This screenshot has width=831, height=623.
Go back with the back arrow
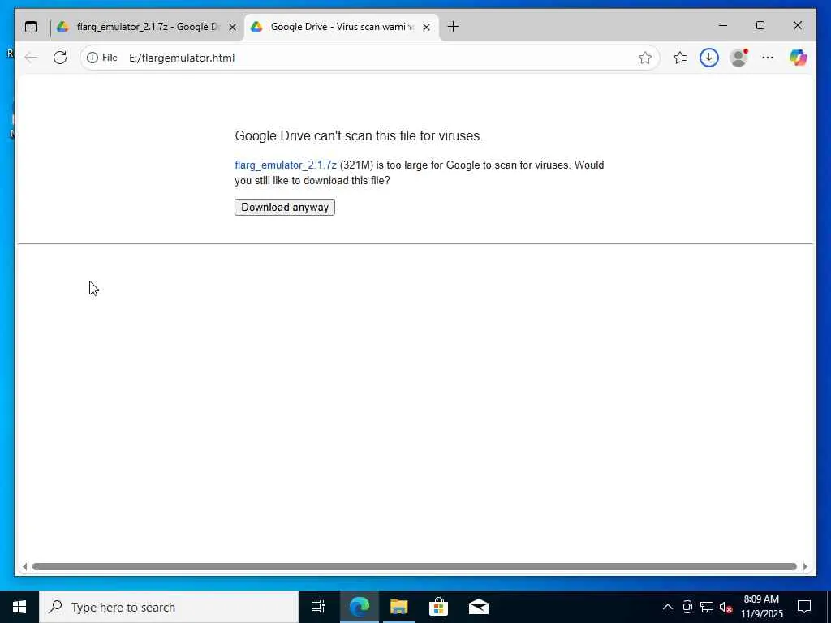tap(31, 58)
